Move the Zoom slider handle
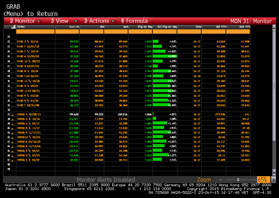 [x=238, y=179]
